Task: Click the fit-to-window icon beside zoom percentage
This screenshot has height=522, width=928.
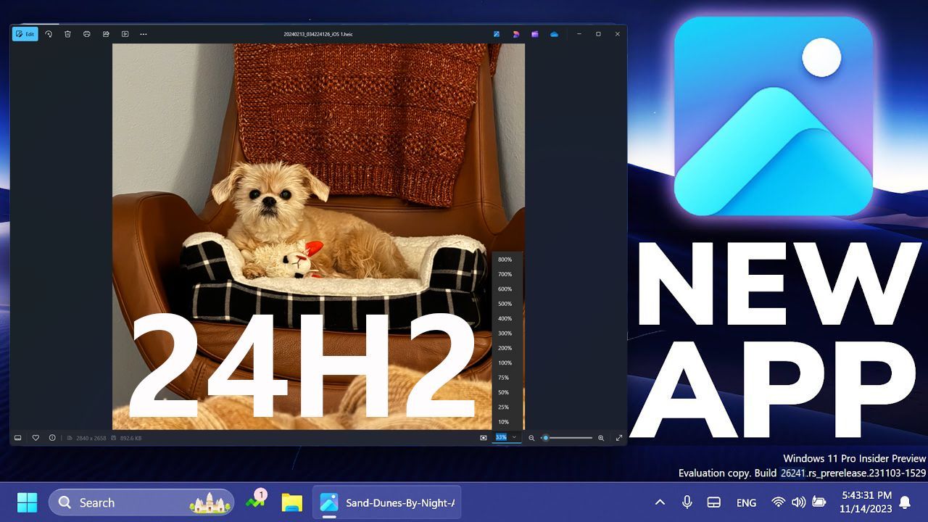Action: tap(484, 438)
